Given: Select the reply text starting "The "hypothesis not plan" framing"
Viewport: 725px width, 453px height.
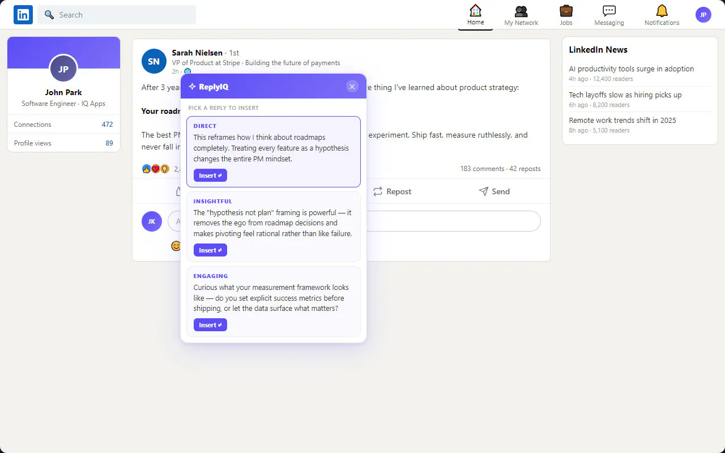Looking at the screenshot, I should pos(273,223).
